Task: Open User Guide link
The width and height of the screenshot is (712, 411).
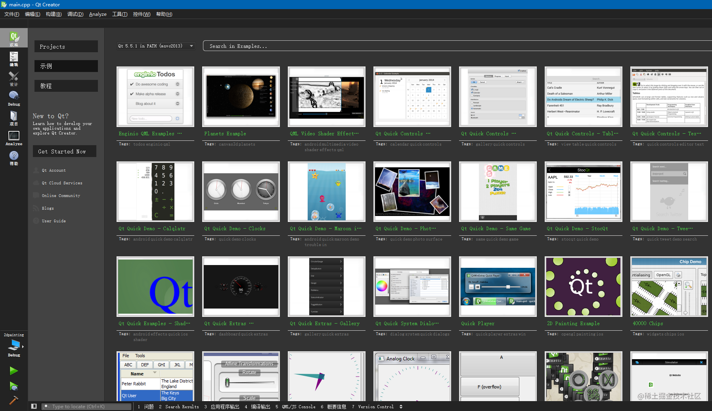Action: click(x=54, y=221)
